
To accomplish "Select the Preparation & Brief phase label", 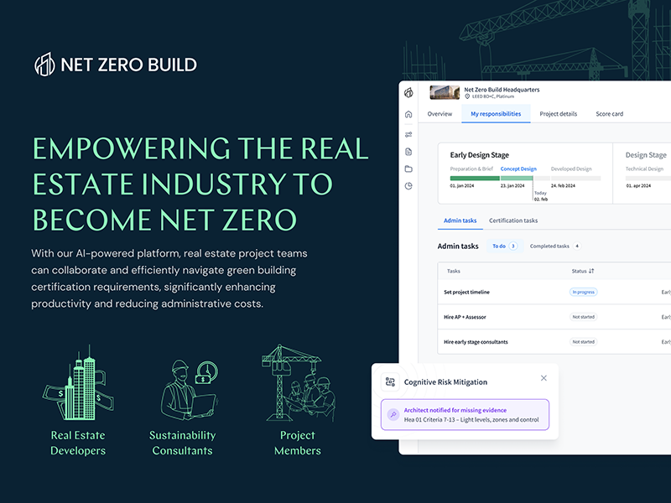I will tap(471, 169).
